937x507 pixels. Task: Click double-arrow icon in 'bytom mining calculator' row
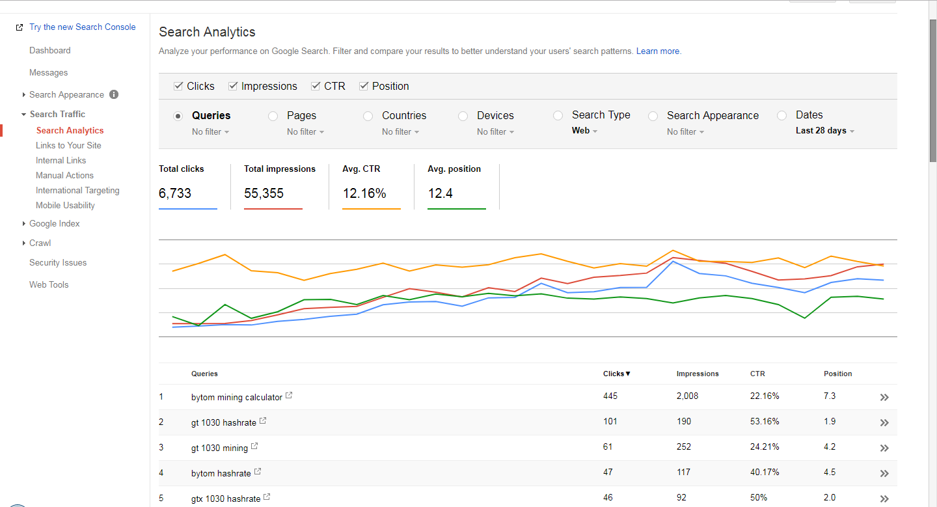tap(884, 397)
